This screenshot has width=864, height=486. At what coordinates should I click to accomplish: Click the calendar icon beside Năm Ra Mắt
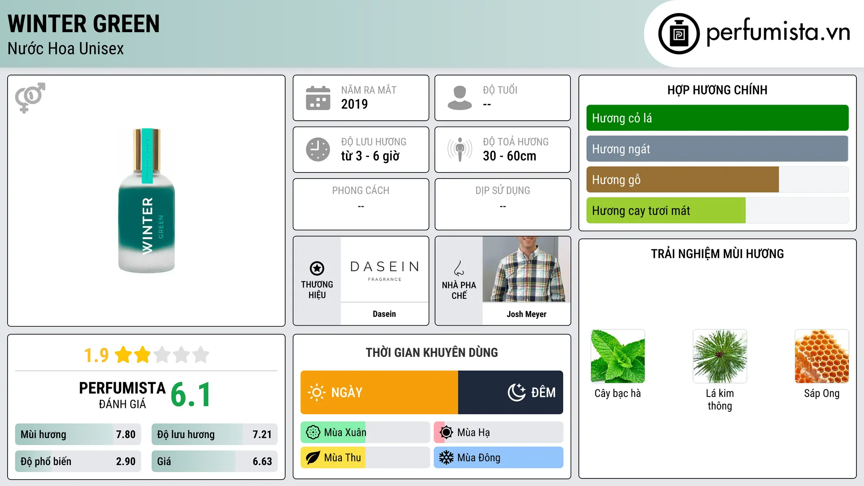318,98
